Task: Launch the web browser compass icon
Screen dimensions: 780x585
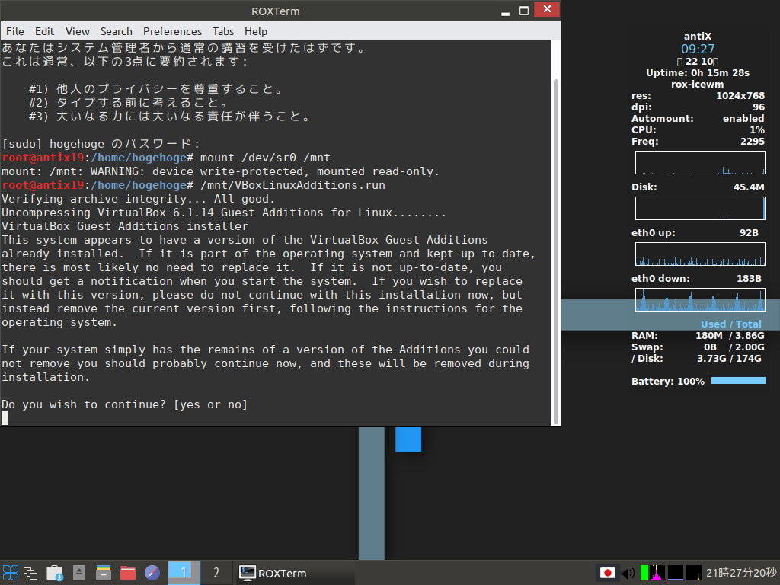Action: click(152, 573)
